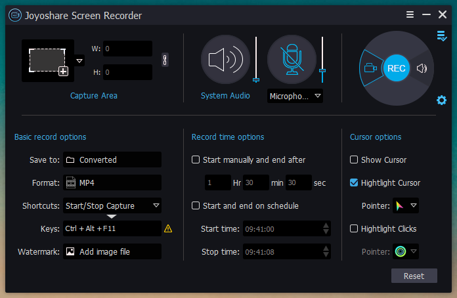Switch to audio-only recording mode speaker icon
This screenshot has height=298, width=457.
(x=422, y=68)
